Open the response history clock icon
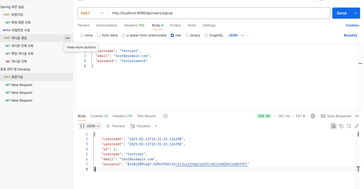364x189 pixels. (165, 116)
